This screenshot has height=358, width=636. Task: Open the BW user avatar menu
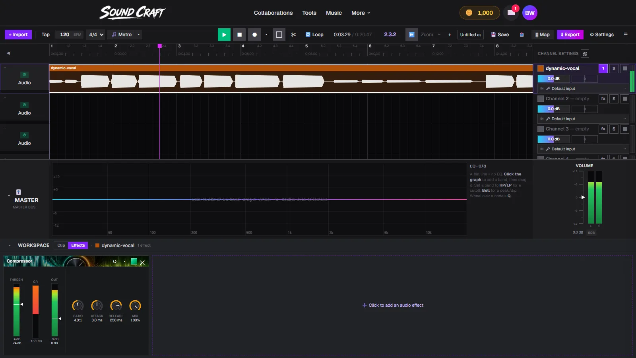[530, 13]
